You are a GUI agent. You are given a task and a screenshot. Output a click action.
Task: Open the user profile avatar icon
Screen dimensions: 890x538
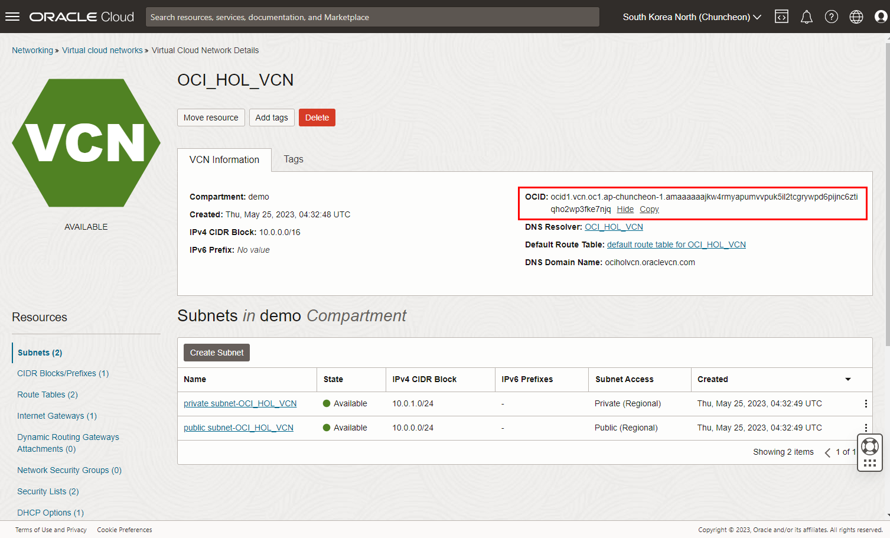pyautogui.click(x=881, y=17)
